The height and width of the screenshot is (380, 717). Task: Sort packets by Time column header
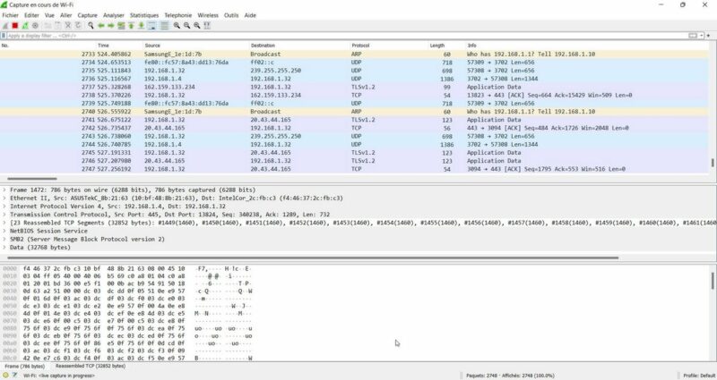(x=103, y=46)
